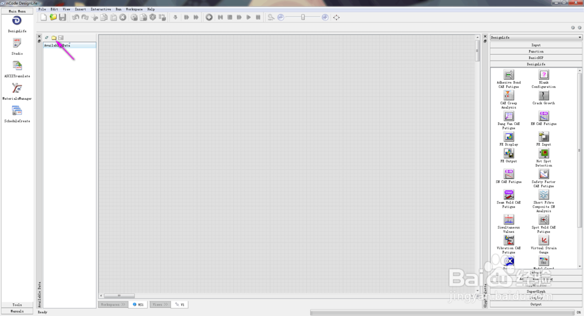Click the Copy icon in toolbar
Image resolution: width=584 pixels, height=316 pixels.
(104, 17)
